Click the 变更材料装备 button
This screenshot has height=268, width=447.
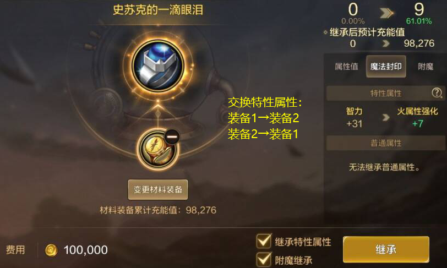(158, 190)
